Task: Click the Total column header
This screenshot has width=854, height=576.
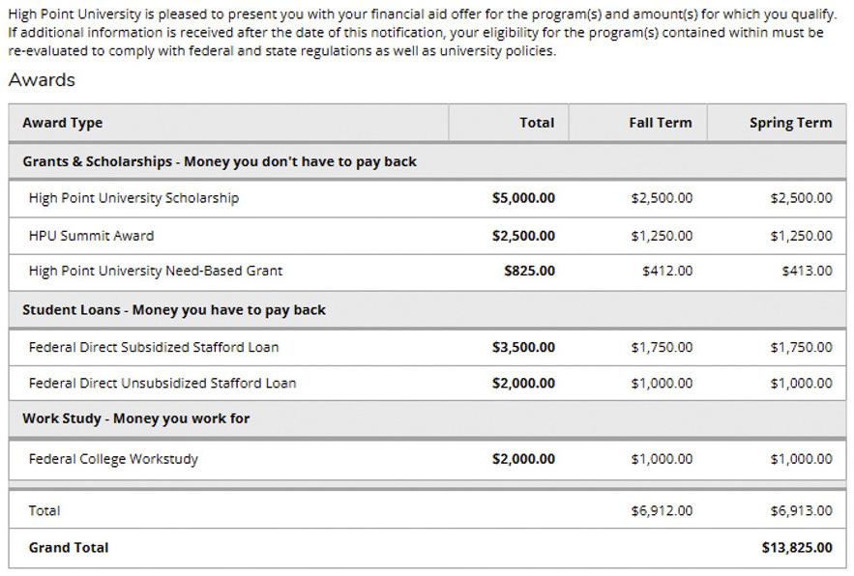Action: tap(537, 123)
